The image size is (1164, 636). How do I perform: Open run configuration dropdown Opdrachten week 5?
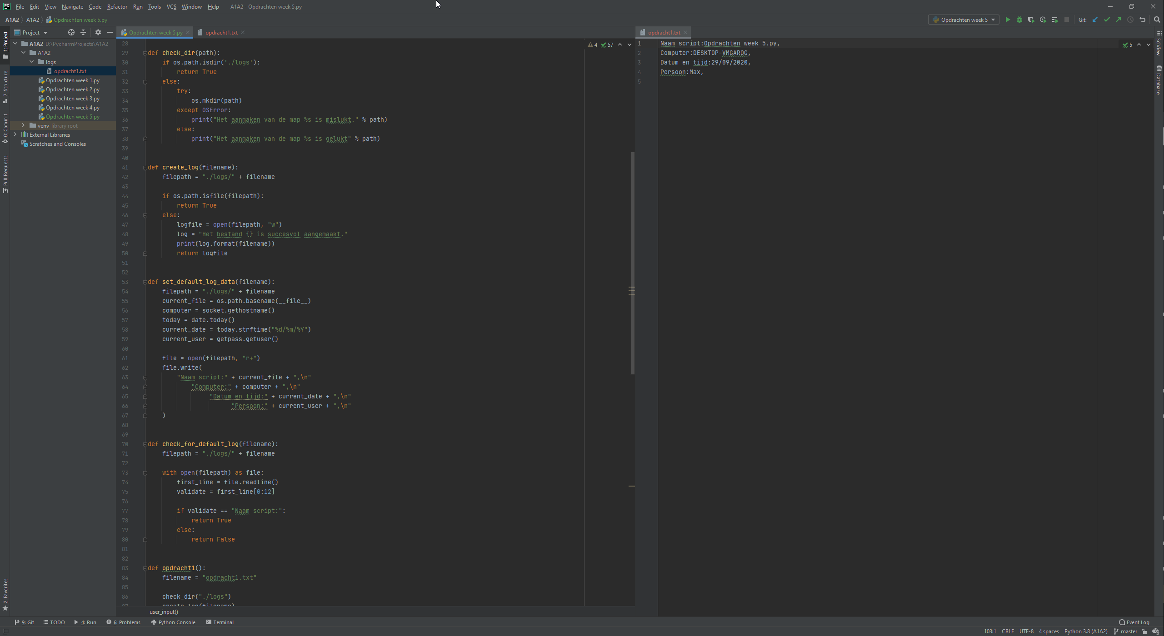click(x=964, y=20)
